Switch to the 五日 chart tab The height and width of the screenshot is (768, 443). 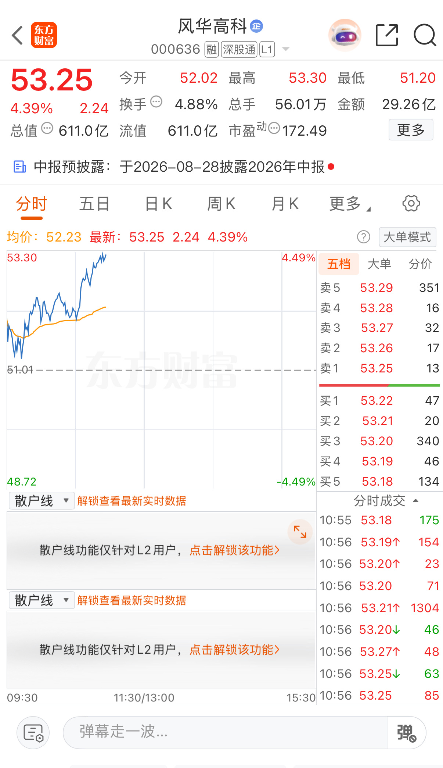(94, 204)
